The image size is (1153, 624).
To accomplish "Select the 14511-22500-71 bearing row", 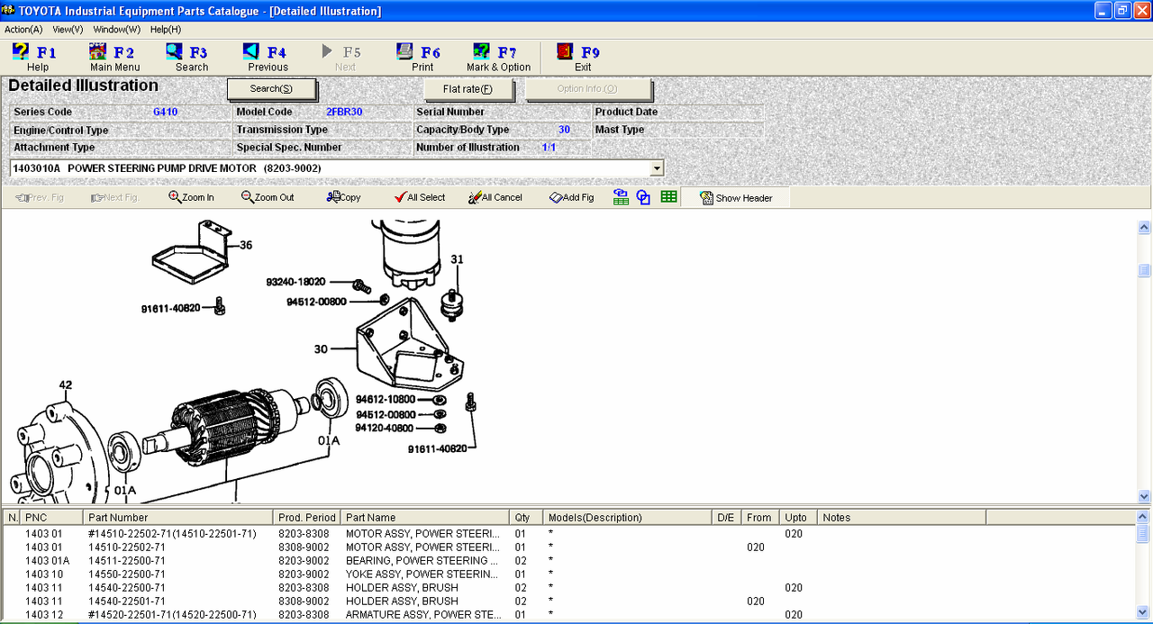I will click(x=569, y=560).
